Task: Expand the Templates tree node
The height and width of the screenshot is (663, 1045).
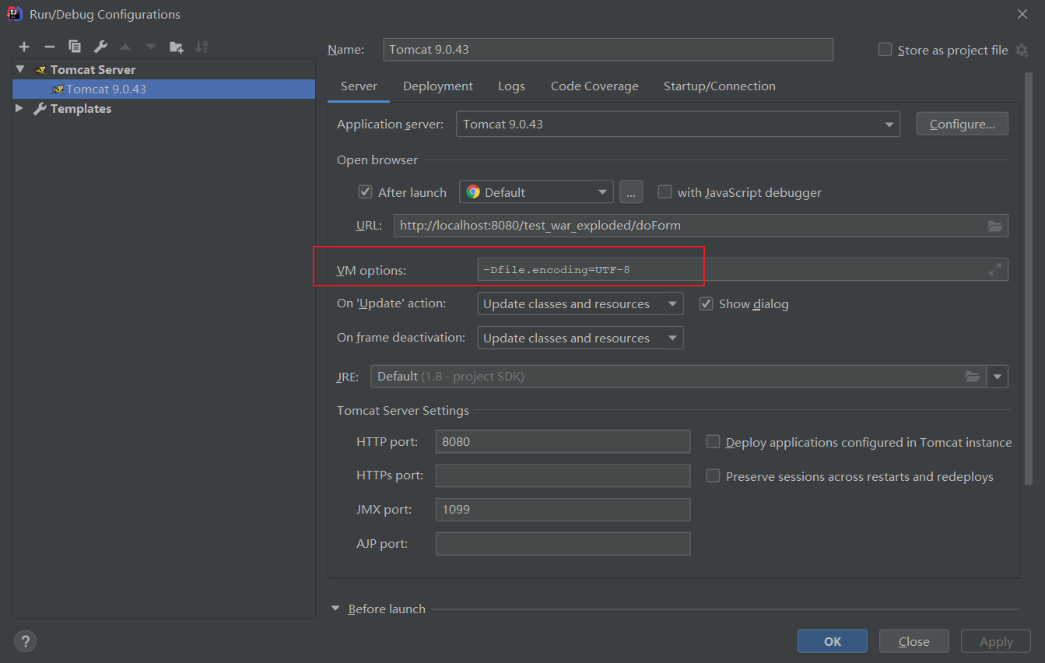Action: 20,109
